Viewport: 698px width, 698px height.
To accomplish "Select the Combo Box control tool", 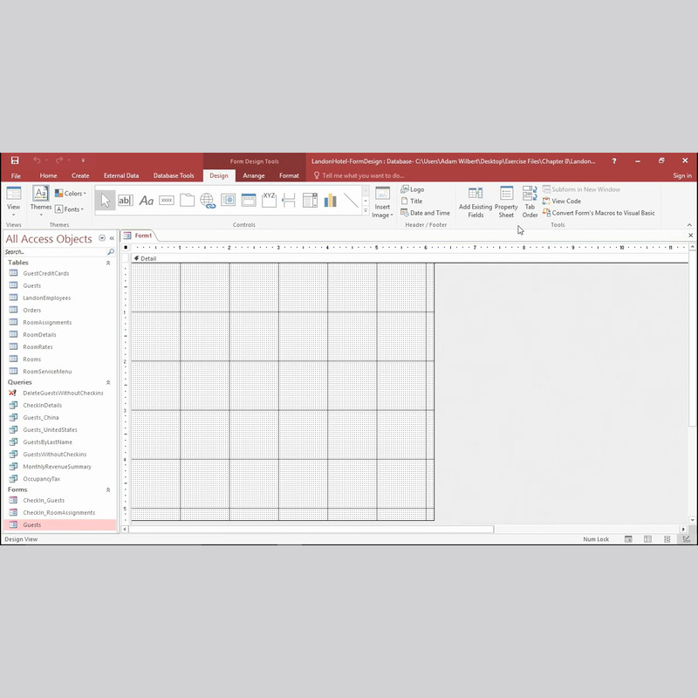I will click(x=310, y=201).
